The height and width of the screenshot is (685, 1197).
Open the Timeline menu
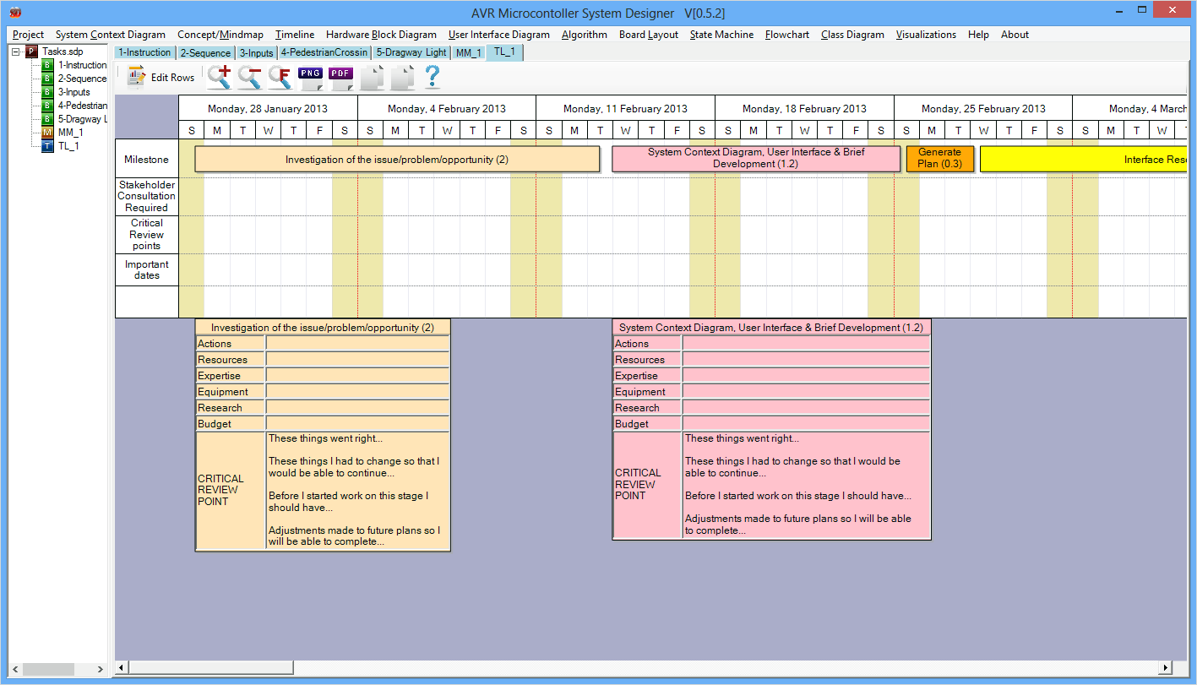tap(294, 35)
